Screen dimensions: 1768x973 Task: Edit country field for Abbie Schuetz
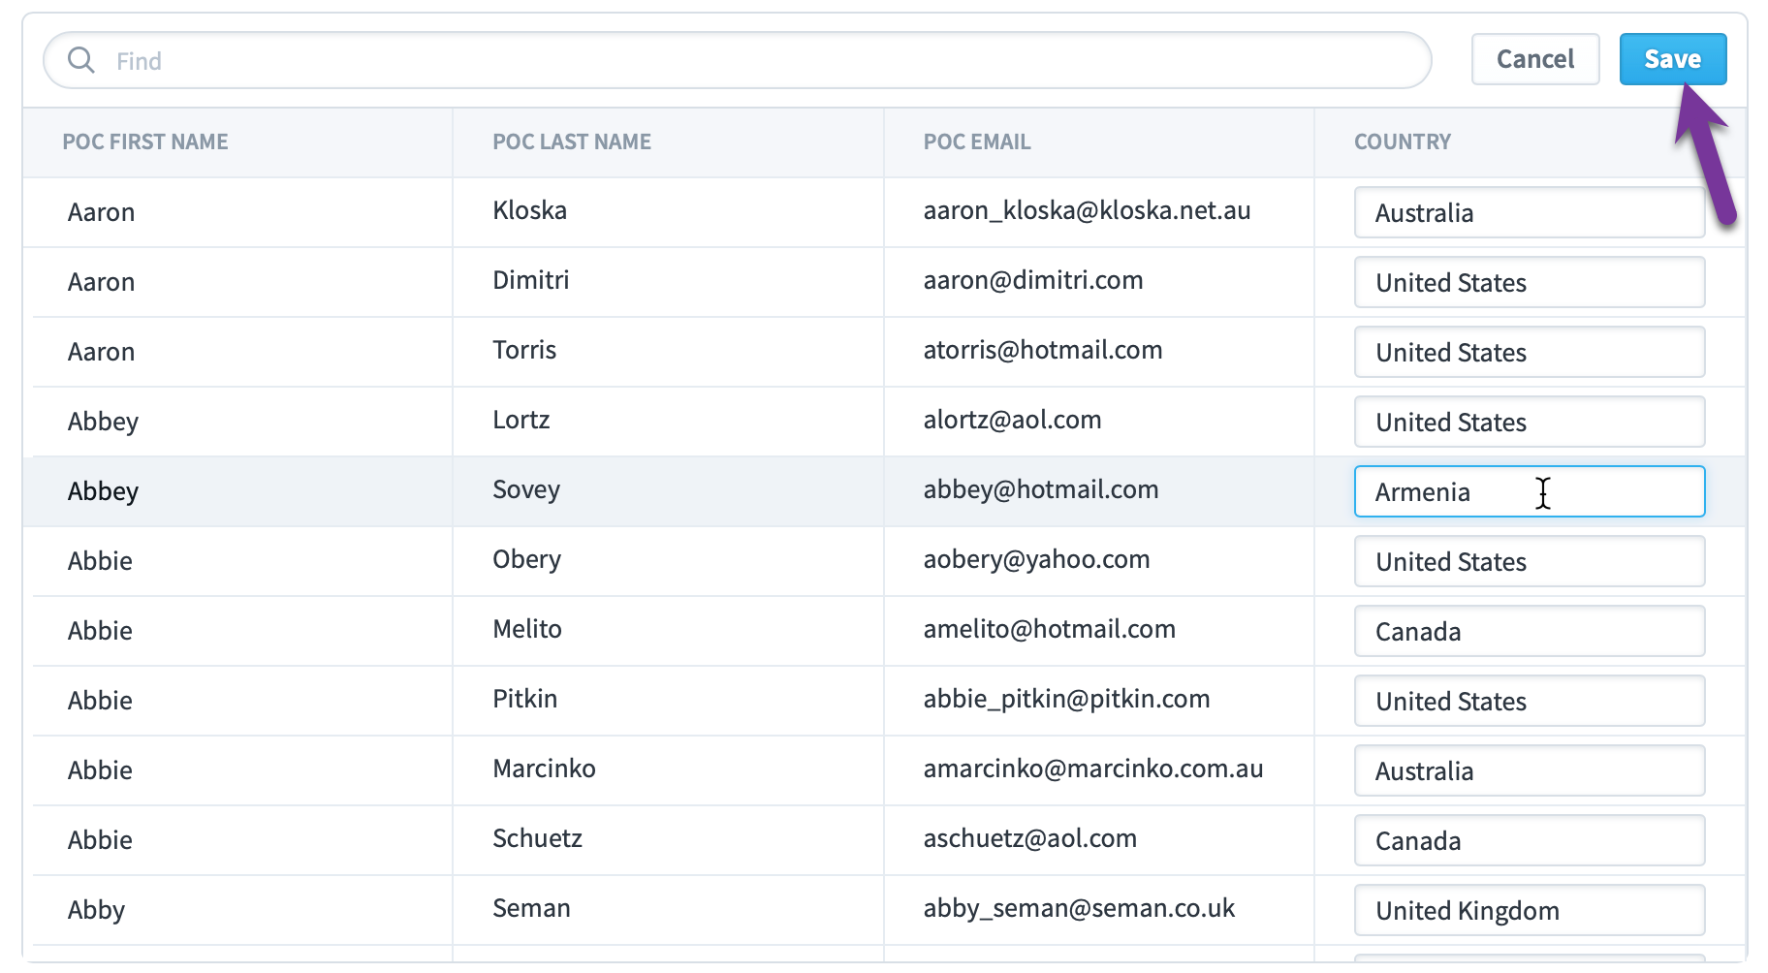1530,840
